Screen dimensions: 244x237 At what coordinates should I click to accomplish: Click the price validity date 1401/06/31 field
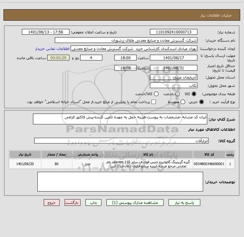click(x=174, y=68)
